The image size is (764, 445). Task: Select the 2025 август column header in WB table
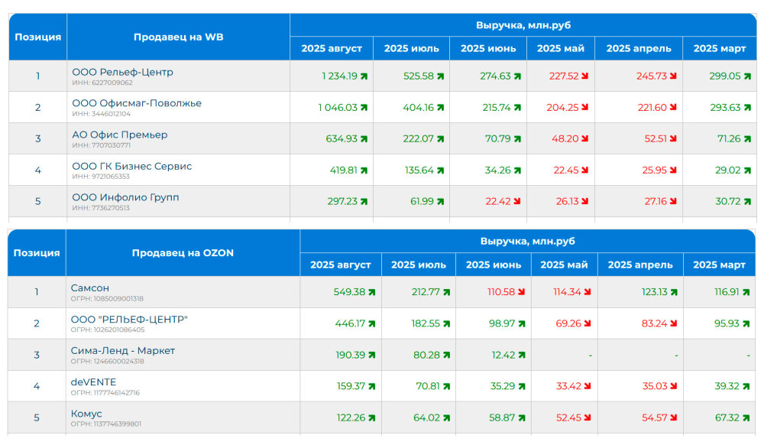click(332, 49)
